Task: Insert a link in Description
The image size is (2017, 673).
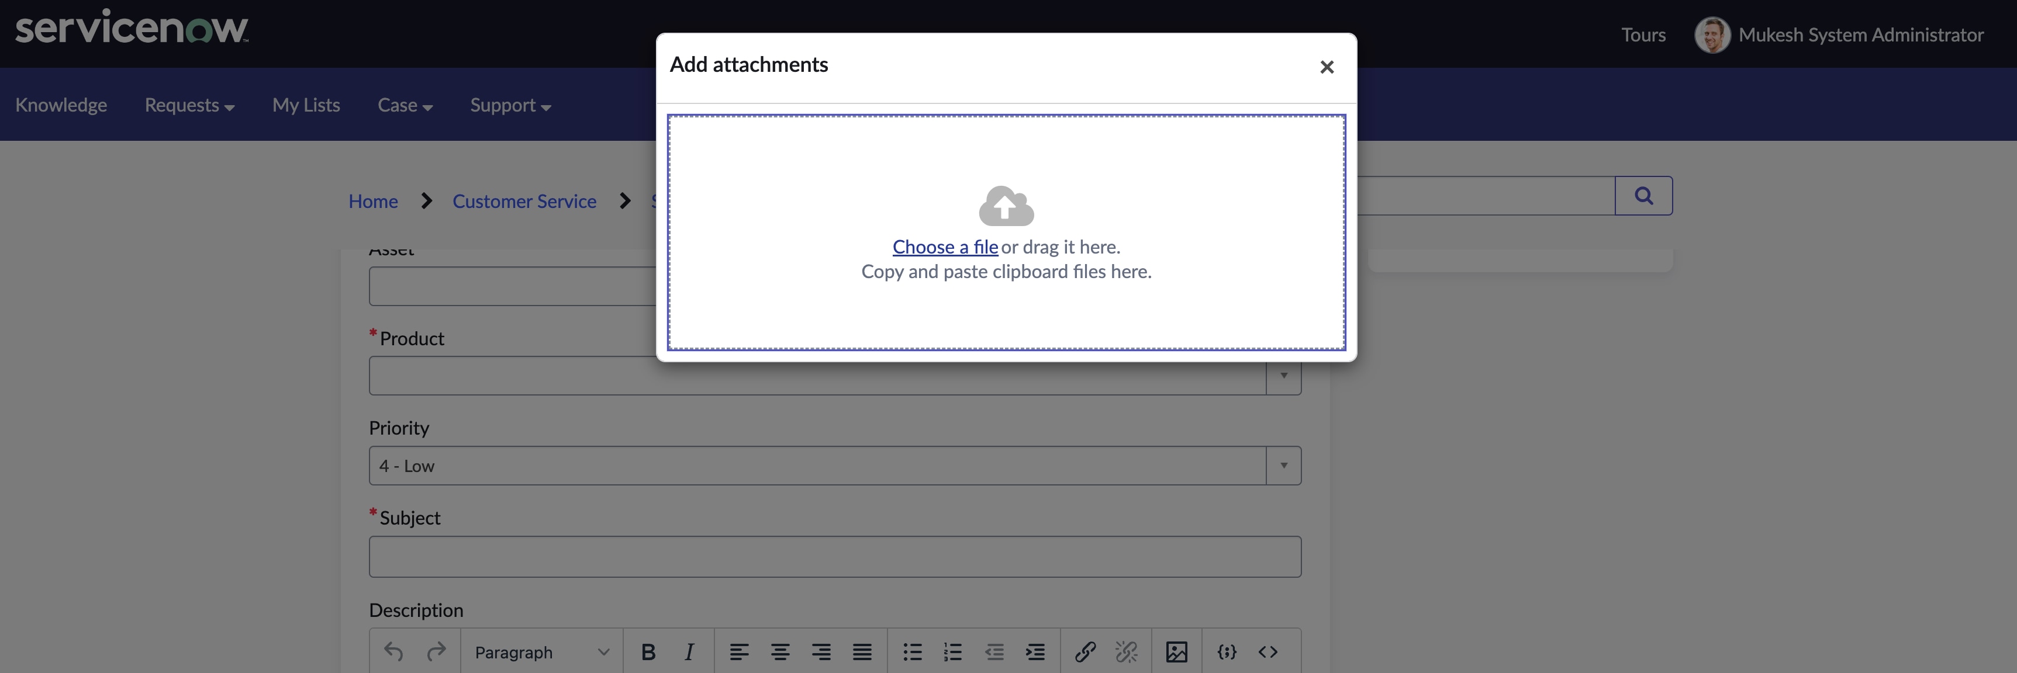Action: tap(1085, 652)
